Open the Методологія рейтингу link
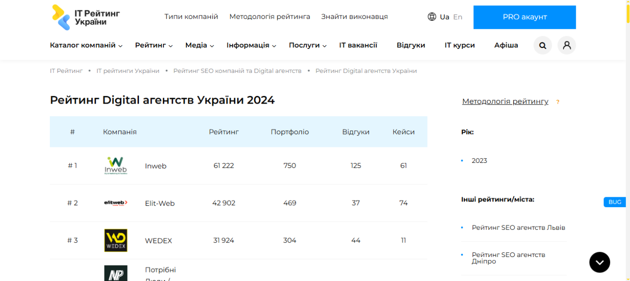 click(505, 101)
